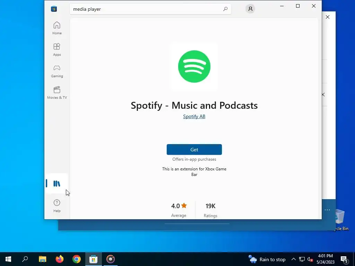
Task: Click the Spotify app logo
Action: [194, 66]
